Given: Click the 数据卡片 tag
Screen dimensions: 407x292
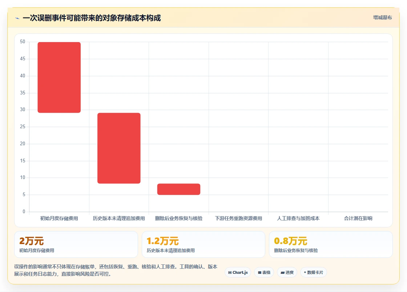Looking at the screenshot, I should tap(313, 272).
